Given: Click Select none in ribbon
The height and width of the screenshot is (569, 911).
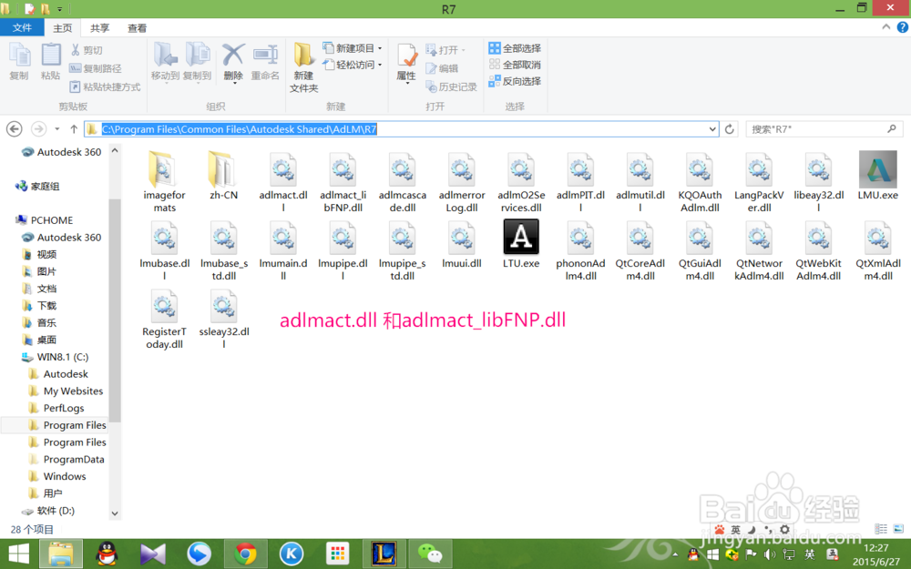Looking at the screenshot, I should coord(515,65).
